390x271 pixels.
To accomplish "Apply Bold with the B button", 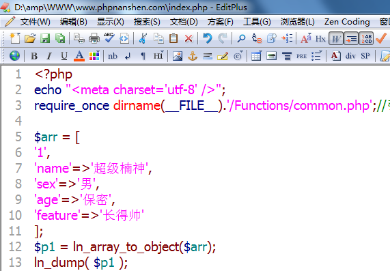I will pos(34,56).
